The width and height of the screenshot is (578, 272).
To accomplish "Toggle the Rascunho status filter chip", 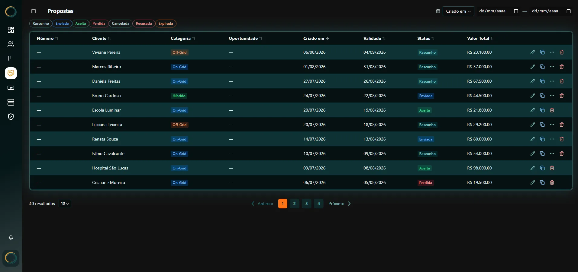I will coord(41,24).
